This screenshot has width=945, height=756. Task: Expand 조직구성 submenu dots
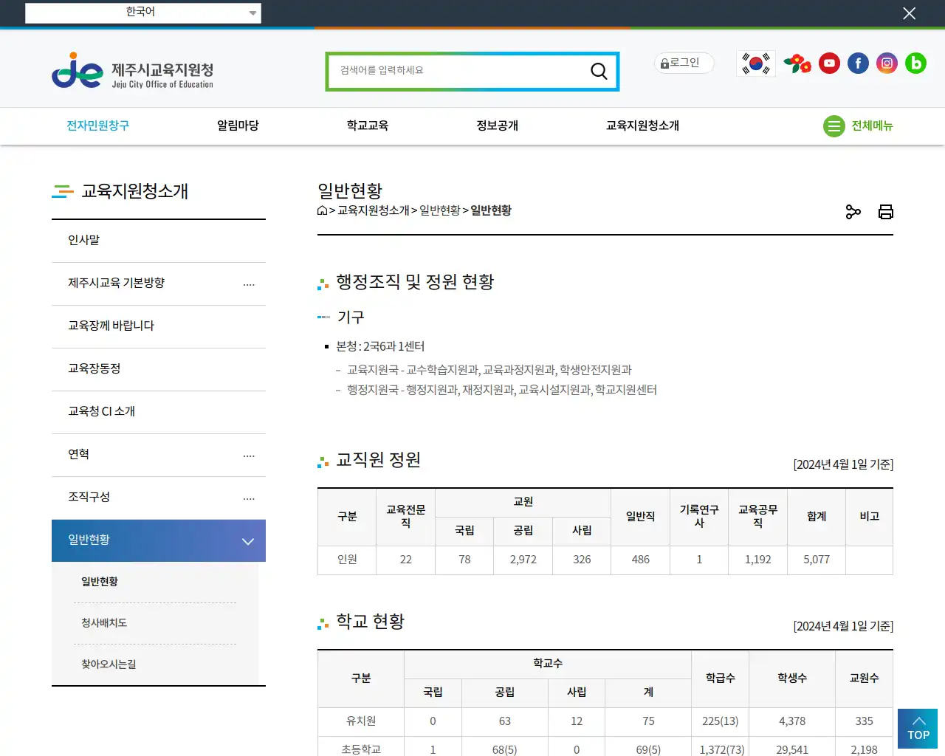(249, 498)
